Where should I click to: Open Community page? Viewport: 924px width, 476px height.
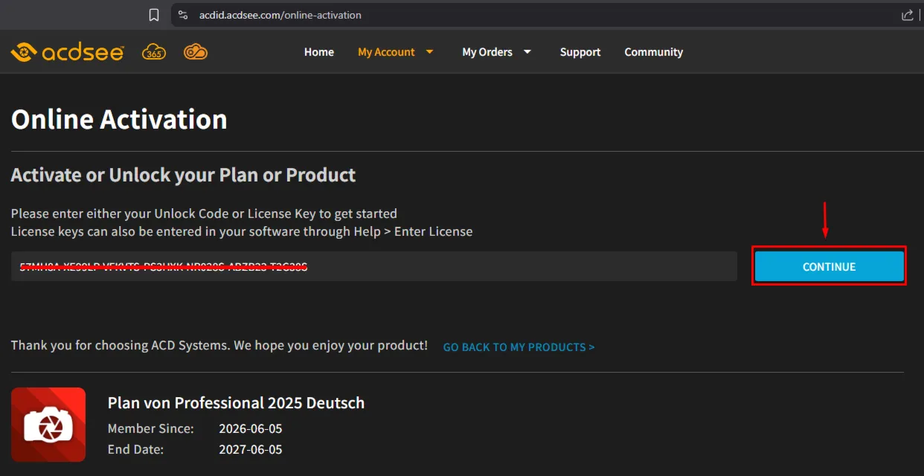tap(654, 52)
